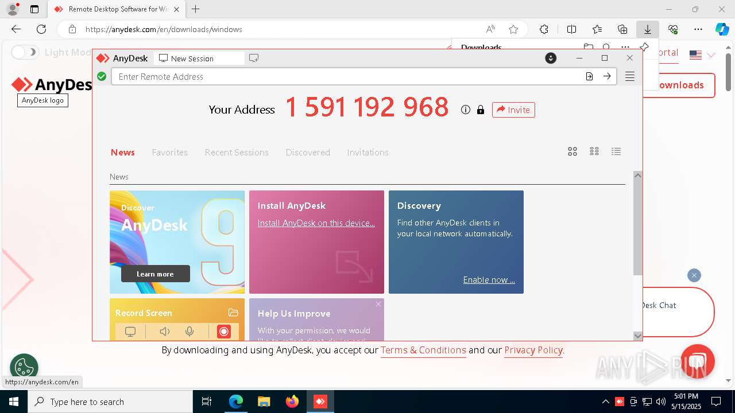Image resolution: width=735 pixels, height=413 pixels.
Task: Toggle microphone in Record Screen
Action: tap(189, 332)
